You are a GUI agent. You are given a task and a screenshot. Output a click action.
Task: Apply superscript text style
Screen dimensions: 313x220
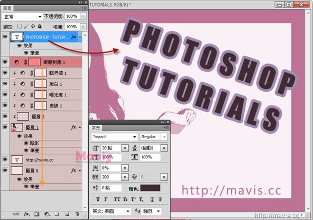(133, 199)
